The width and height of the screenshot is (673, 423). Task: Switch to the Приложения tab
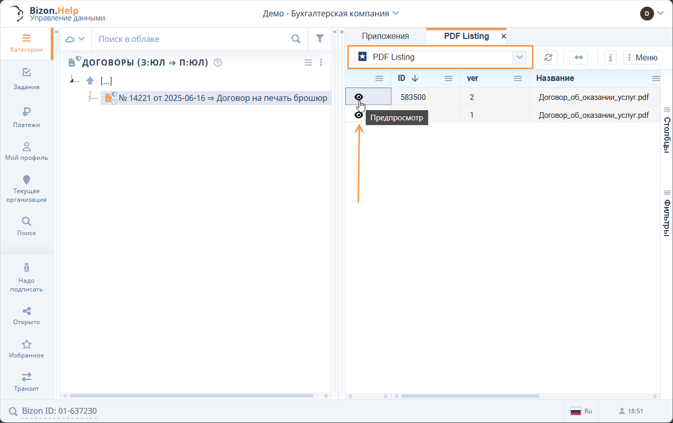[x=385, y=36]
